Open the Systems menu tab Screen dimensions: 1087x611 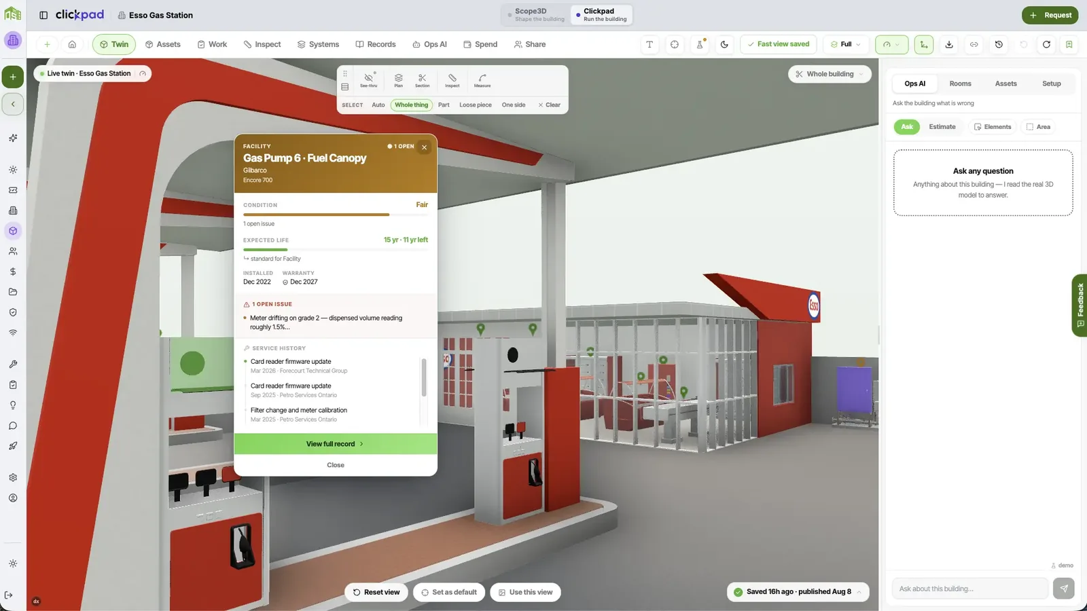[x=318, y=44]
